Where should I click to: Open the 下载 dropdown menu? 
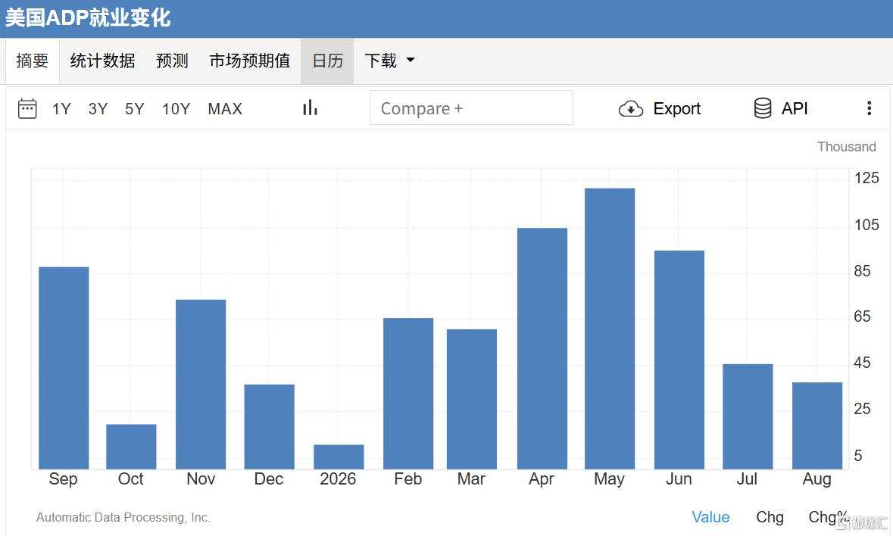(x=389, y=61)
